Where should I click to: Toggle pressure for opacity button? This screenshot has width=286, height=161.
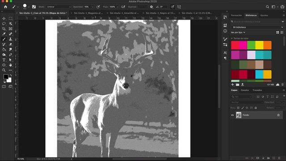click(98, 7)
